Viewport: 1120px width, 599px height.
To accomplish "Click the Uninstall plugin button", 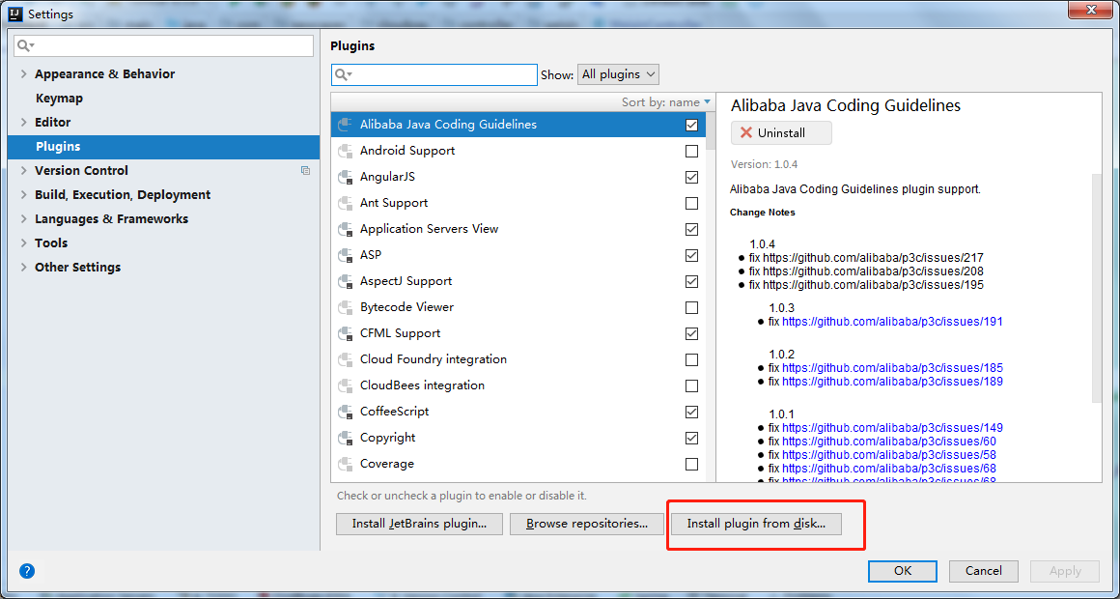I will click(x=781, y=133).
